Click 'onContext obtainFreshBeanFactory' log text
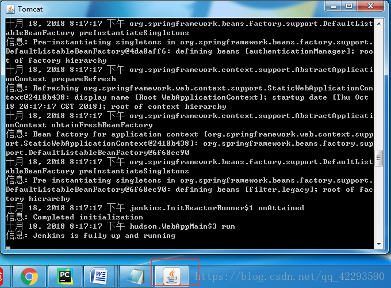 [x=79, y=125]
